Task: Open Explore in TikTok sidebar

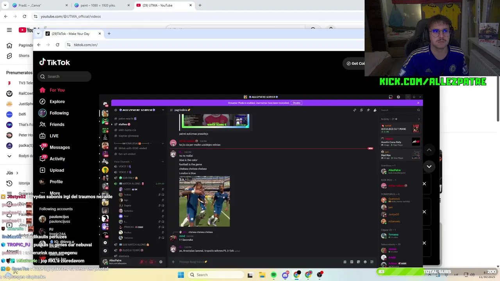Action: [x=52, y=101]
